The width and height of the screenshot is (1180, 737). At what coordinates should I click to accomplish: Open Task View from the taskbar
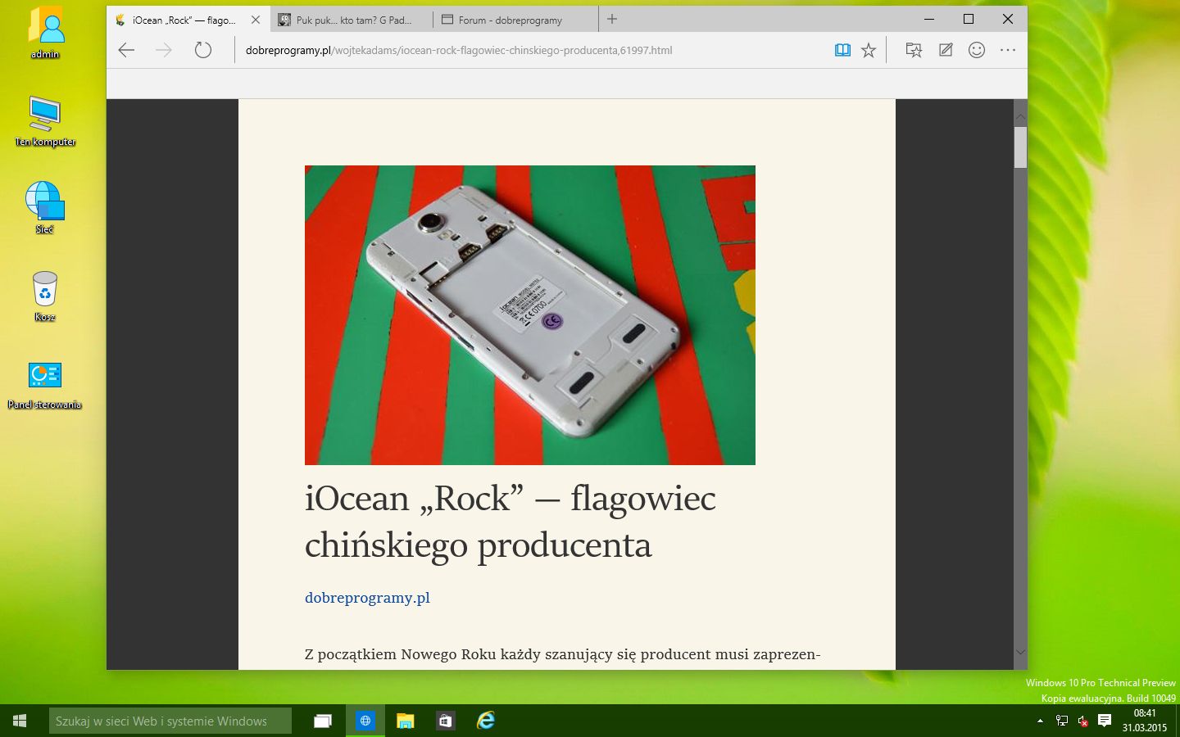(323, 721)
